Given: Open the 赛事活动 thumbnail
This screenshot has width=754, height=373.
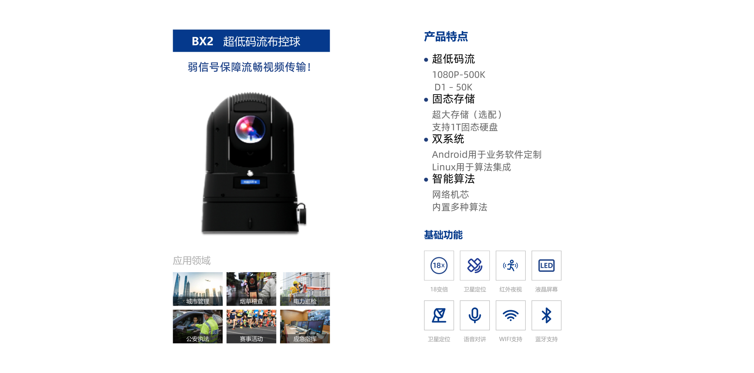Looking at the screenshot, I should (251, 327).
